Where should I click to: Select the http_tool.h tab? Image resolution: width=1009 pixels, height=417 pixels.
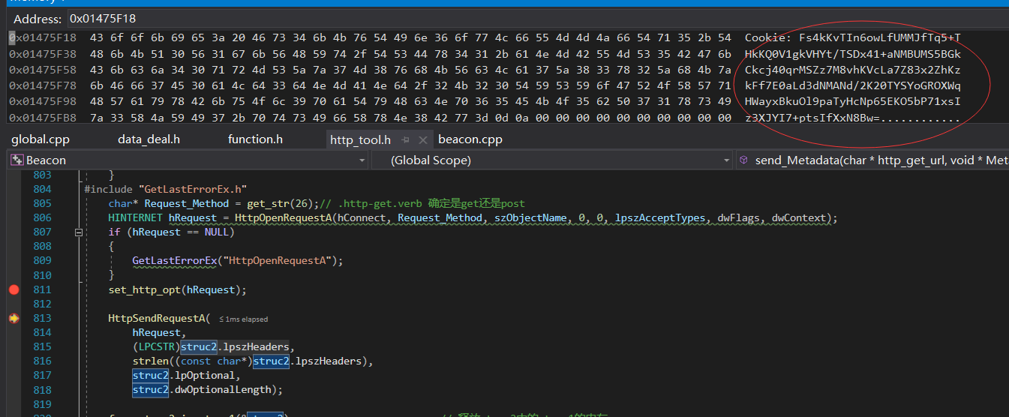tap(360, 139)
